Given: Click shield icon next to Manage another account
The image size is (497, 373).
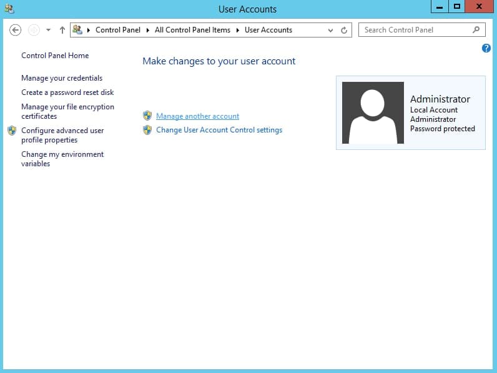Looking at the screenshot, I should [147, 116].
